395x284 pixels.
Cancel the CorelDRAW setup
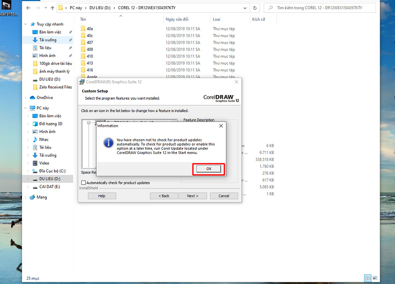click(x=224, y=196)
